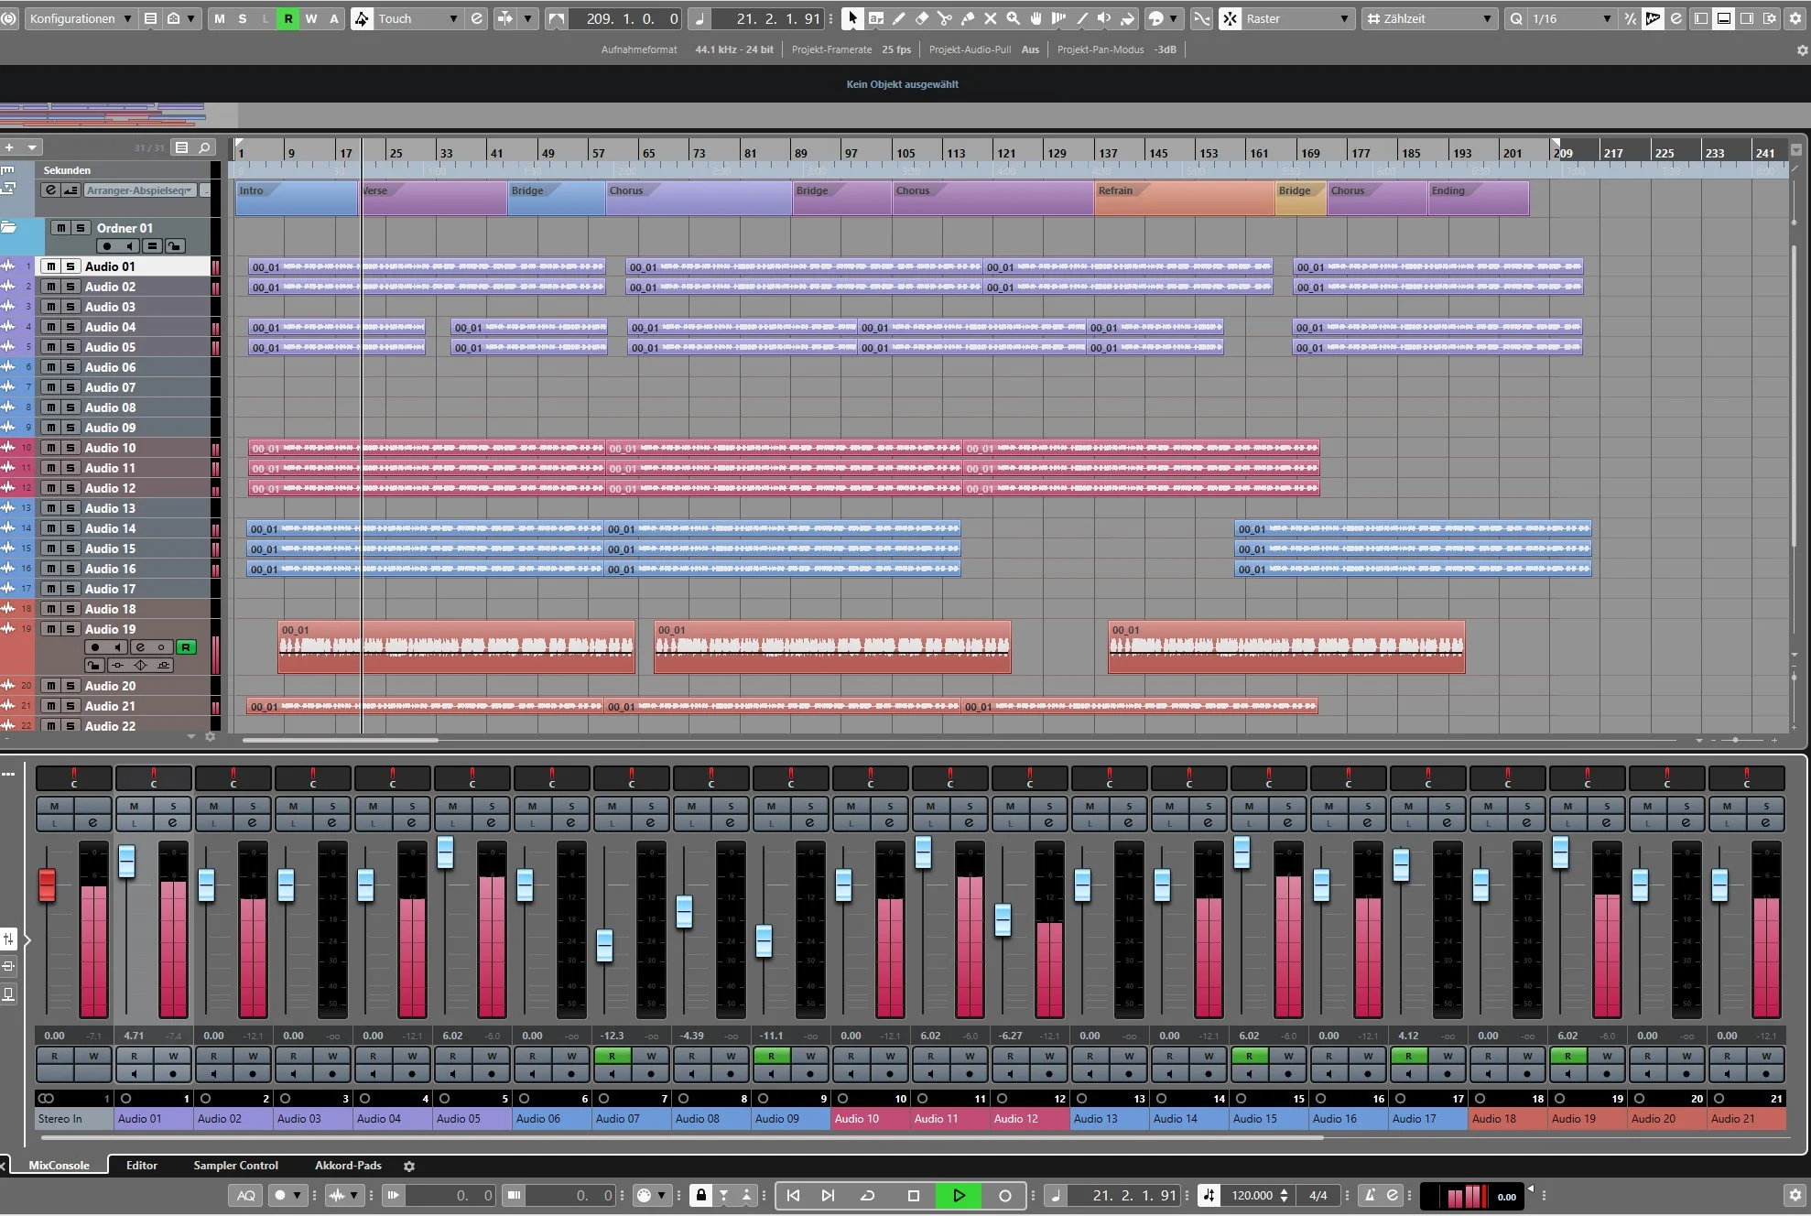Image resolution: width=1811 pixels, height=1216 pixels.
Task: Switch to the MixConsole tab
Action: coord(59,1166)
